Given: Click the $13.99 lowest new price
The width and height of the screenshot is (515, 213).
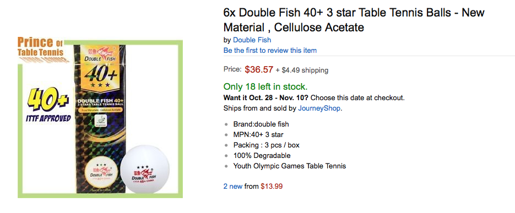Looking at the screenshot, I should pos(272,187).
